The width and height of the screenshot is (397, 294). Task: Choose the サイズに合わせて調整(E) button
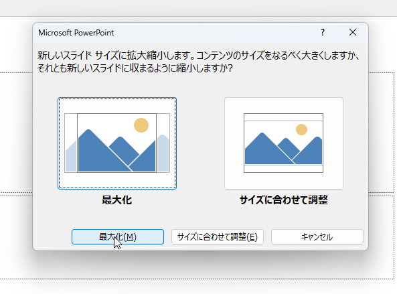(x=218, y=237)
